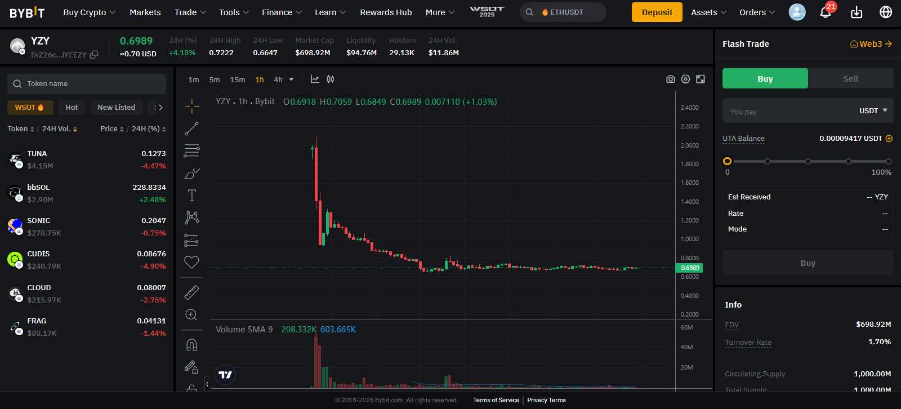Screen dimensions: 901x409
Task: Open chart settings gear icon
Action: coord(685,79)
